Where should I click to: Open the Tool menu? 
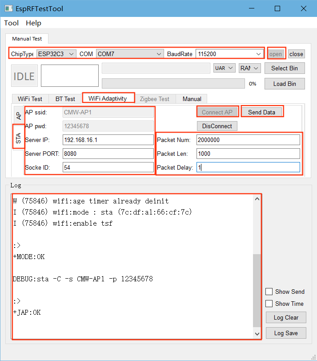point(12,23)
